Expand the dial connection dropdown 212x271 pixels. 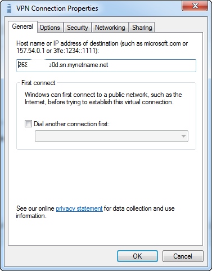click(x=111, y=136)
